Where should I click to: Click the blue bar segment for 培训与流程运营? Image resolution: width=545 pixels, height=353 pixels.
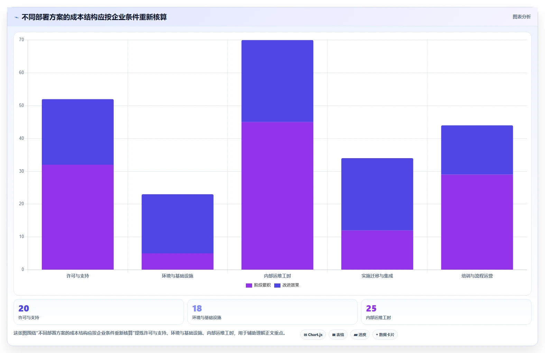click(x=477, y=150)
